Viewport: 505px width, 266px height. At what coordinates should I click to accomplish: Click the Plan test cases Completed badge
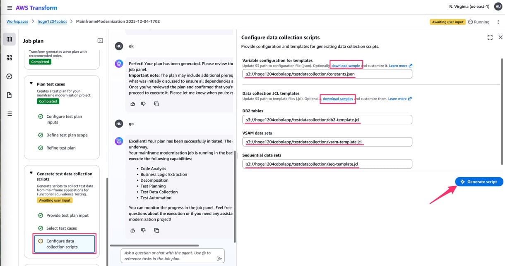click(48, 101)
